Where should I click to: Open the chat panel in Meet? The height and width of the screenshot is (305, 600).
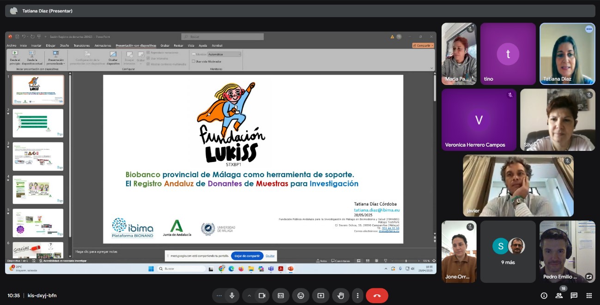pos(574,295)
